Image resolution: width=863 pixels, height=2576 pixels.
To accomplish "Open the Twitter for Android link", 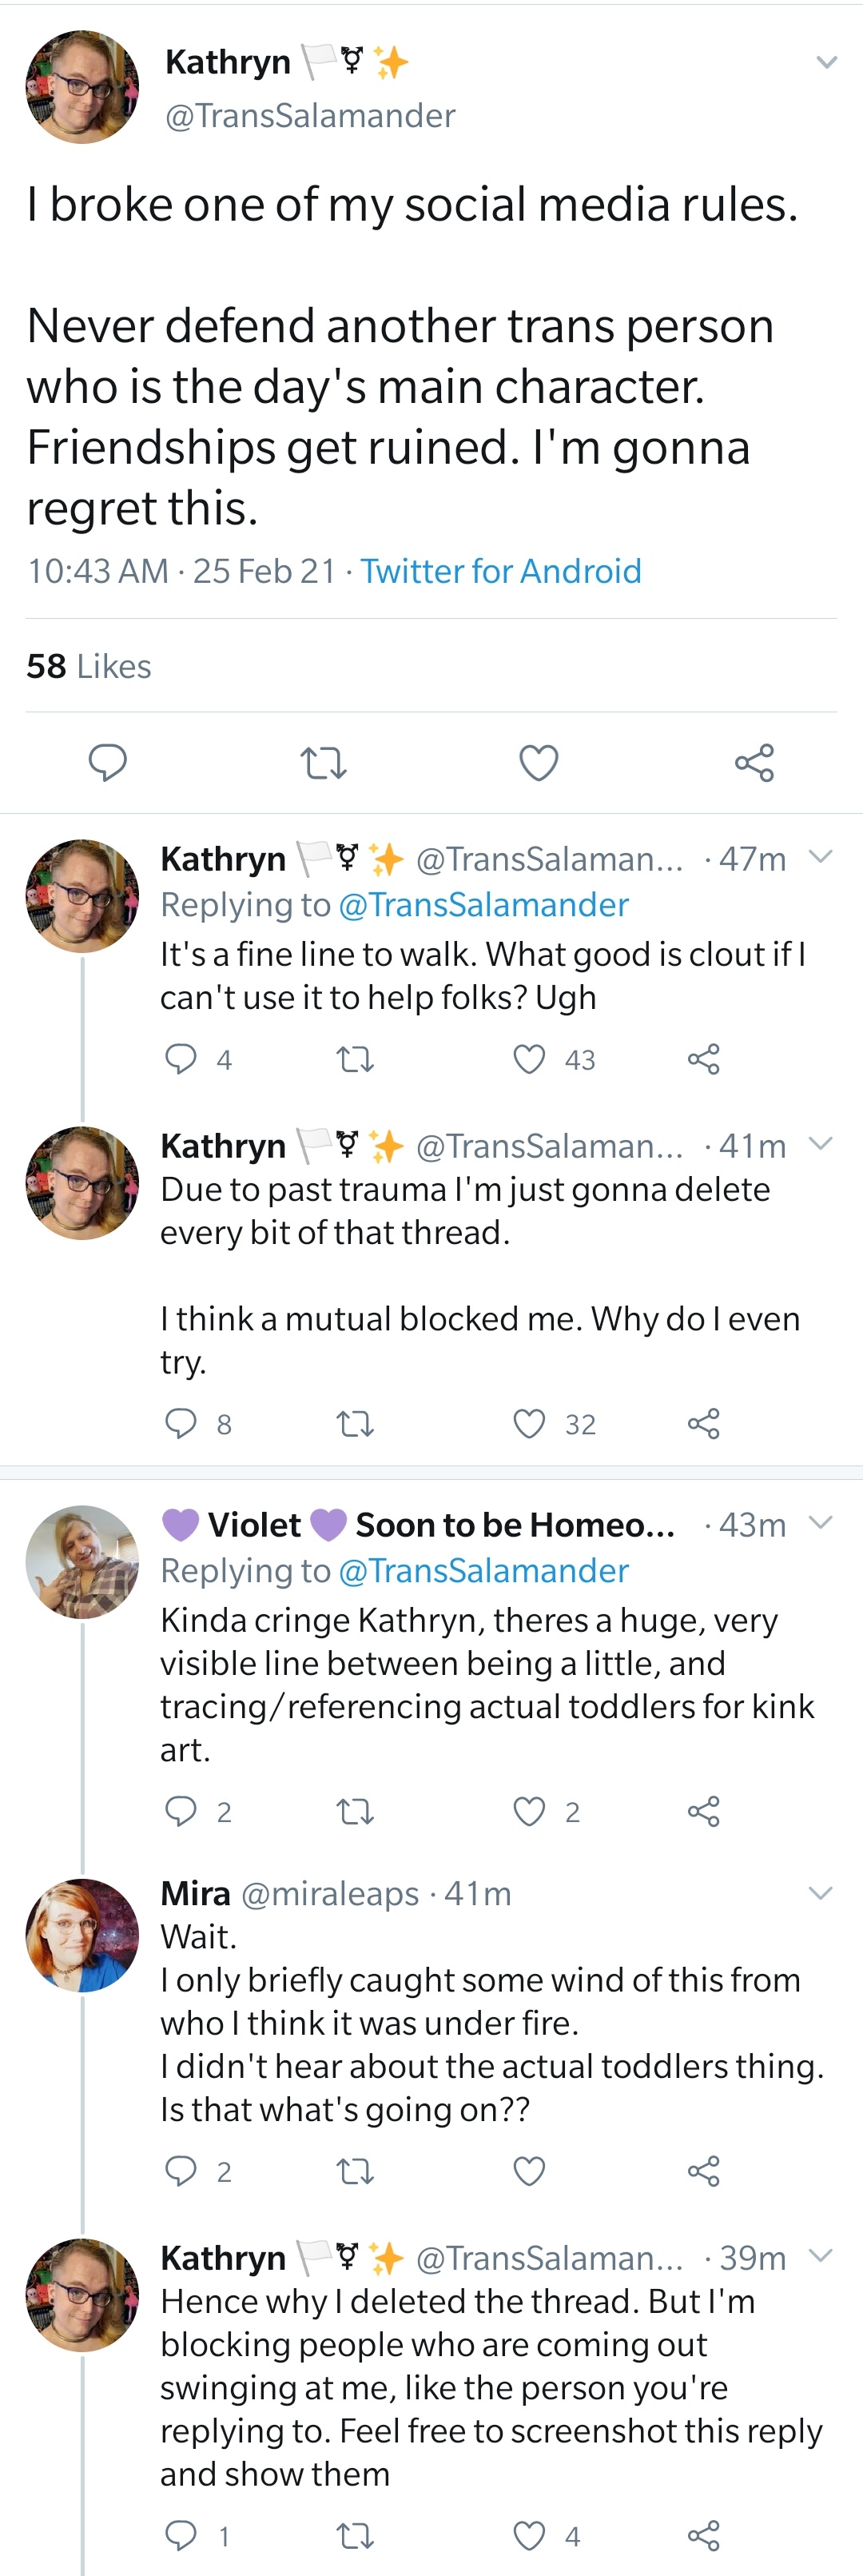I will tap(501, 571).
